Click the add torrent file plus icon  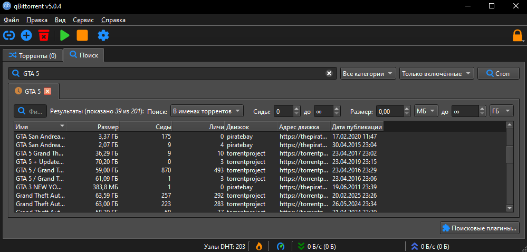(x=26, y=35)
